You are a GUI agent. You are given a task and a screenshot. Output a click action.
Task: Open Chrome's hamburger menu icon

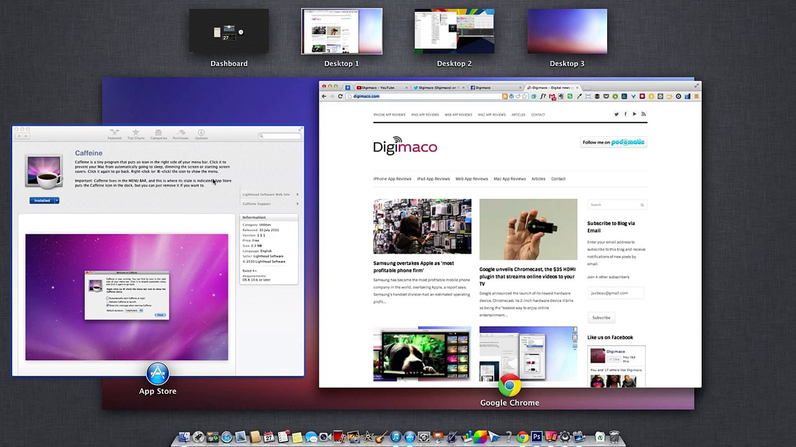click(x=696, y=96)
